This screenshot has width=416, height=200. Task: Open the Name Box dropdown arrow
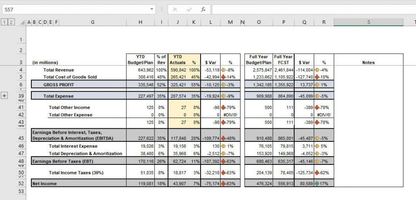152,9
